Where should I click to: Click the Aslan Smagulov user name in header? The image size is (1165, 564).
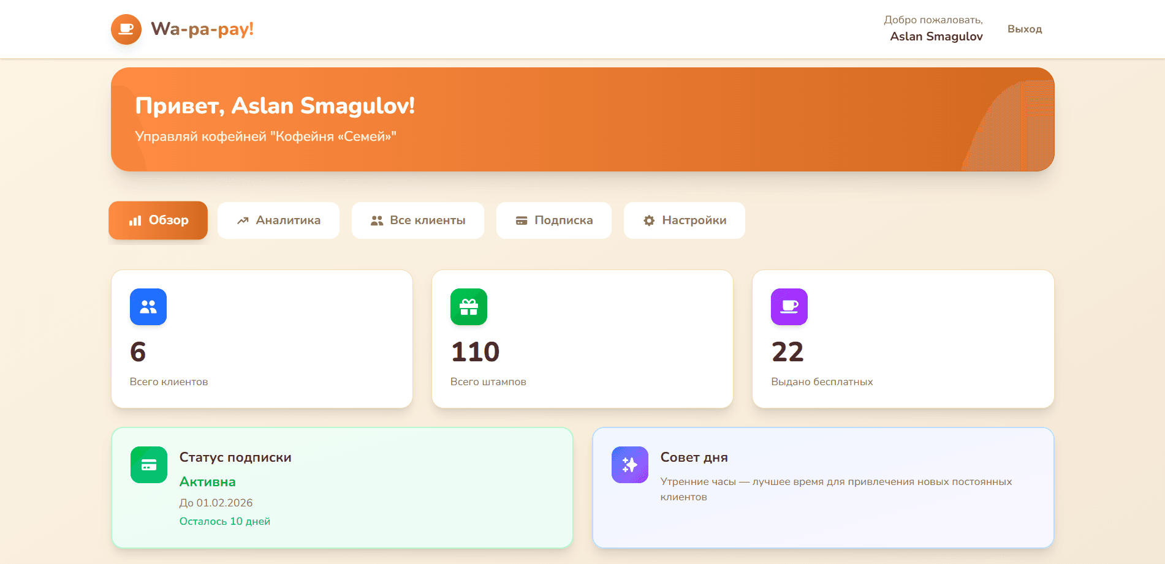pyautogui.click(x=936, y=36)
